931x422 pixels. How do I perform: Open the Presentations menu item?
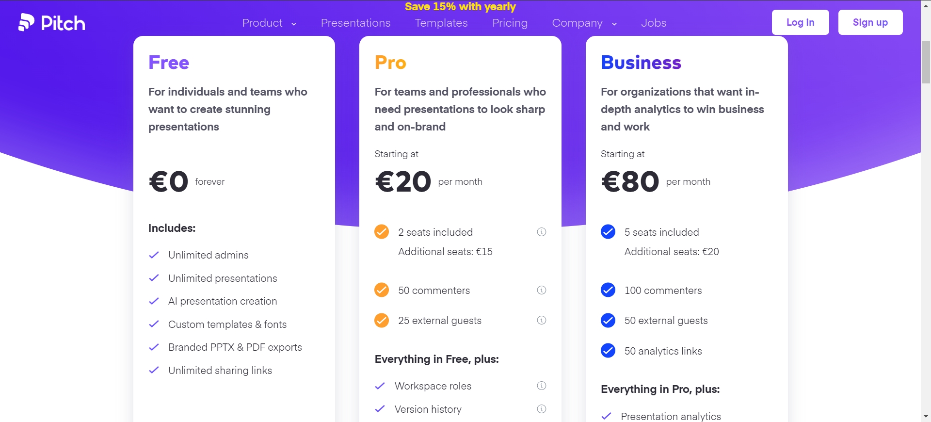[355, 23]
